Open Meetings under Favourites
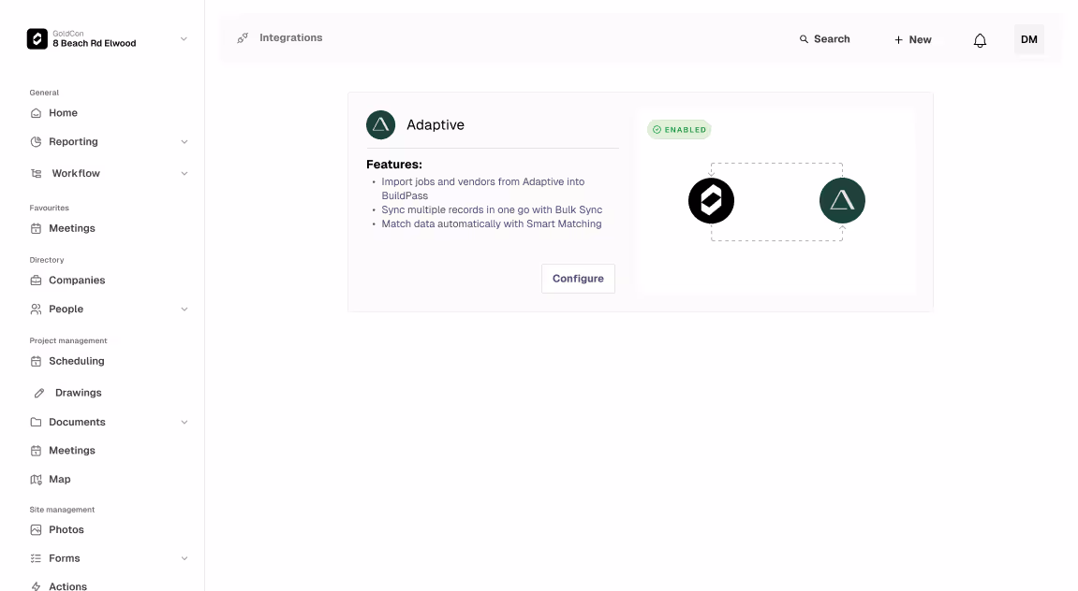This screenshot has height=591, width=1078. tap(72, 228)
